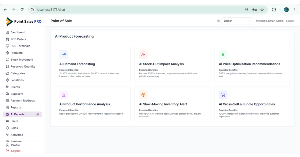The image size is (300, 157).
Task: Go back with the browser back arrow
Action: [5, 10]
